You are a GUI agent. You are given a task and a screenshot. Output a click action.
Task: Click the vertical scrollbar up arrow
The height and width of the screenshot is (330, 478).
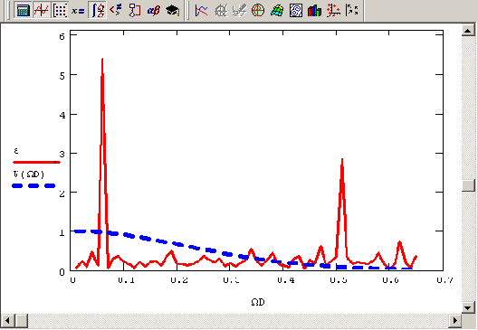coord(468,30)
